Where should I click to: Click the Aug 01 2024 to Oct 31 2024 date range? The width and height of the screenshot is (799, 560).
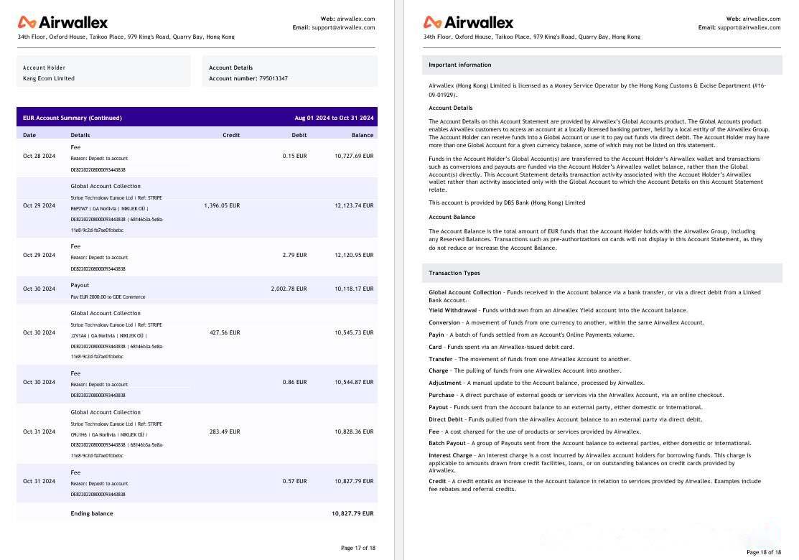334,118
